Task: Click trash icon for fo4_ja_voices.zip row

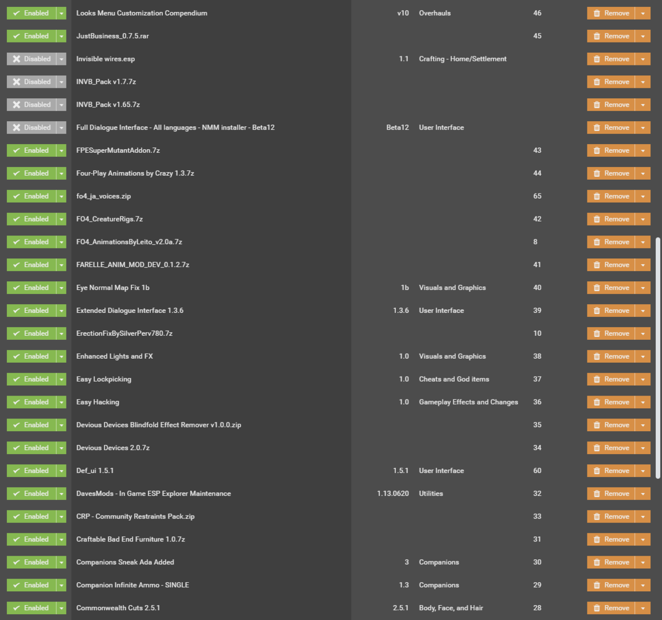Action: point(597,196)
